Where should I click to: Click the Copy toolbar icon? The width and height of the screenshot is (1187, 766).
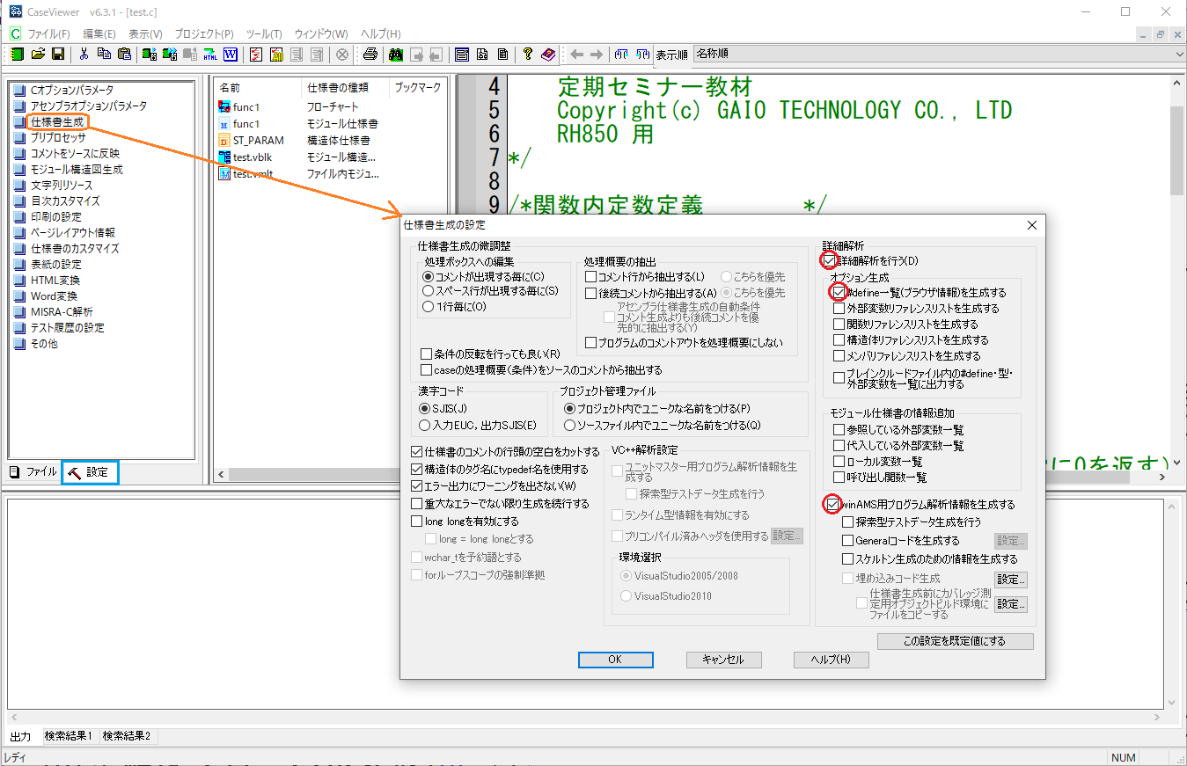coord(105,54)
